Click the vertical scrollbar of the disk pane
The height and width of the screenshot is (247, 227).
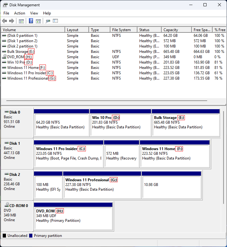point(223,158)
